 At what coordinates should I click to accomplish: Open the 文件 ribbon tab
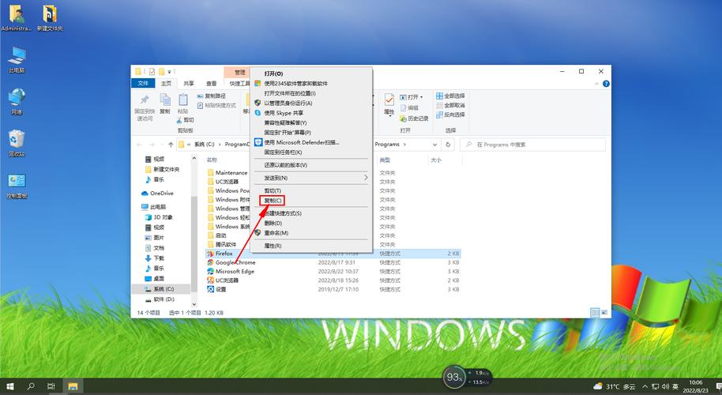pyautogui.click(x=143, y=83)
